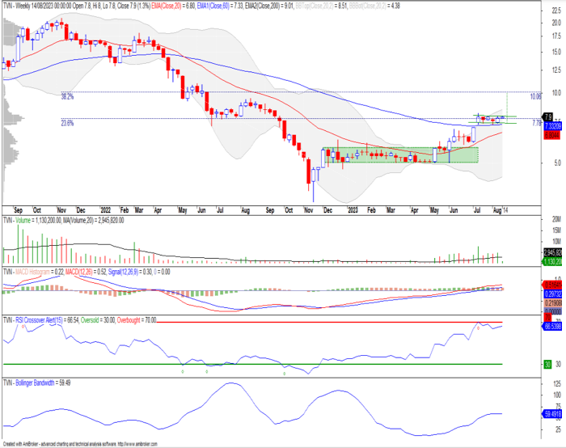The height and width of the screenshot is (448, 566).
Task: Click the 66.5398 RSI value tag
Action: coord(552,327)
